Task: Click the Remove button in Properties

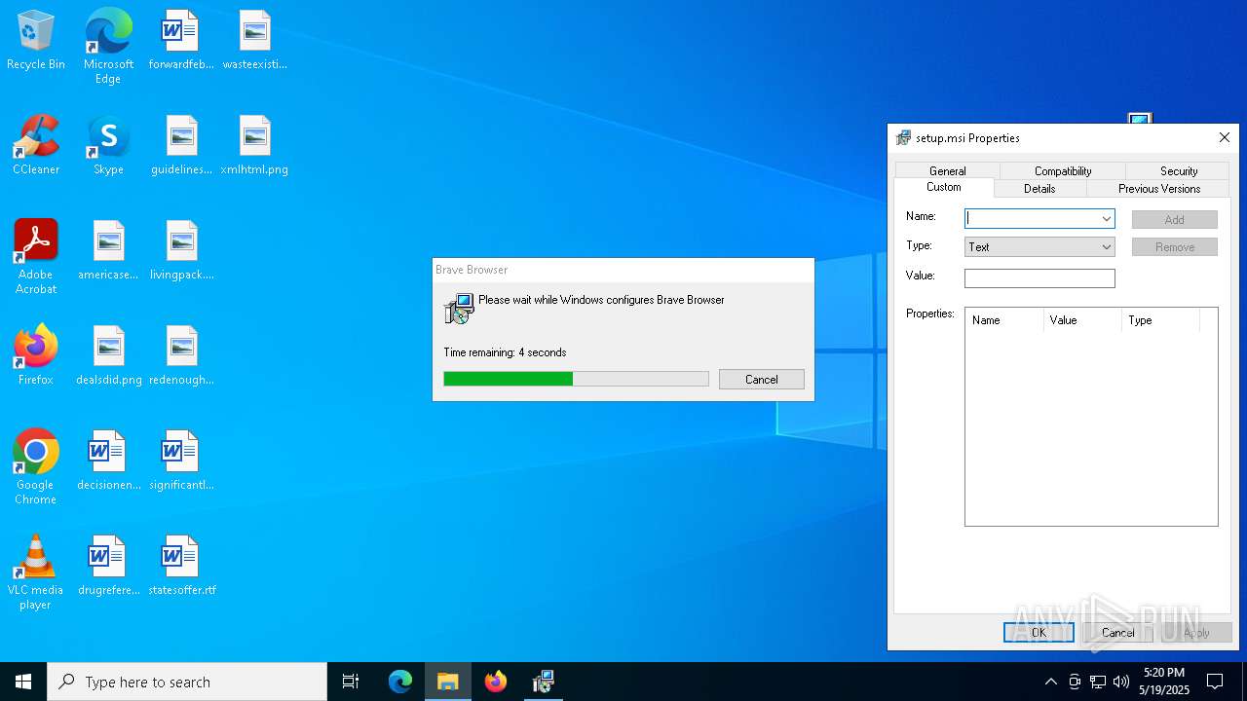Action: pos(1175,247)
